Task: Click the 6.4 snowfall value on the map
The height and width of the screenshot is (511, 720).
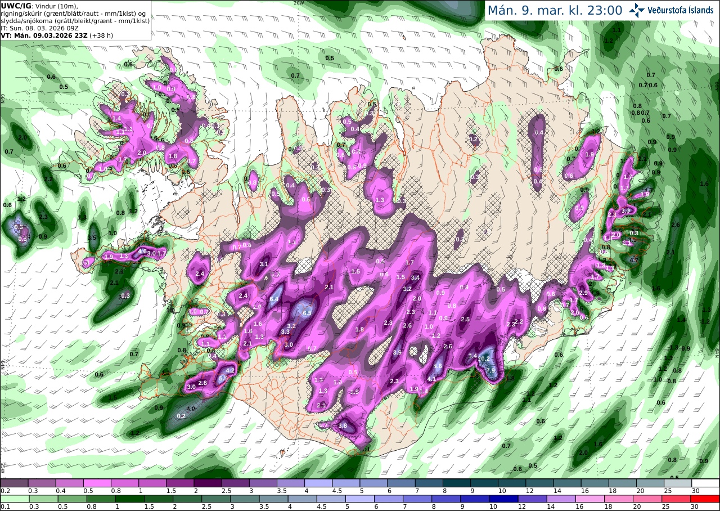Action: click(x=274, y=299)
